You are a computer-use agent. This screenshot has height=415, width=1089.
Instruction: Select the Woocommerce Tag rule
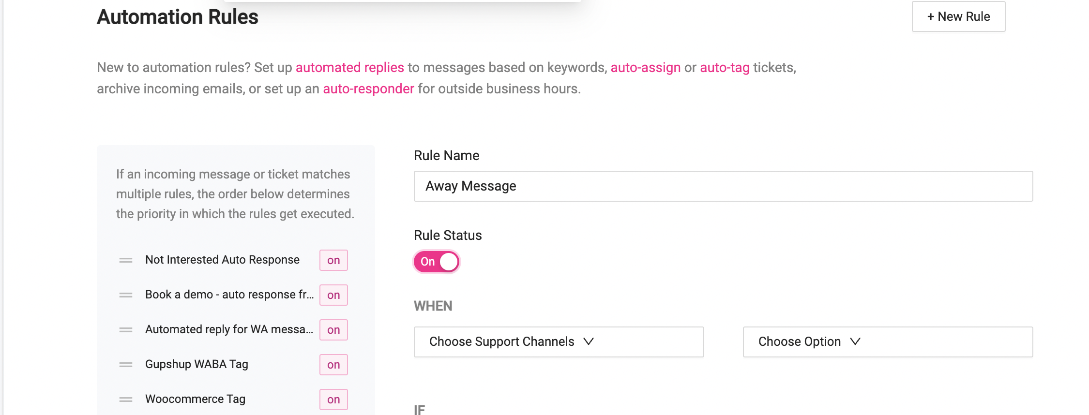pyautogui.click(x=195, y=399)
